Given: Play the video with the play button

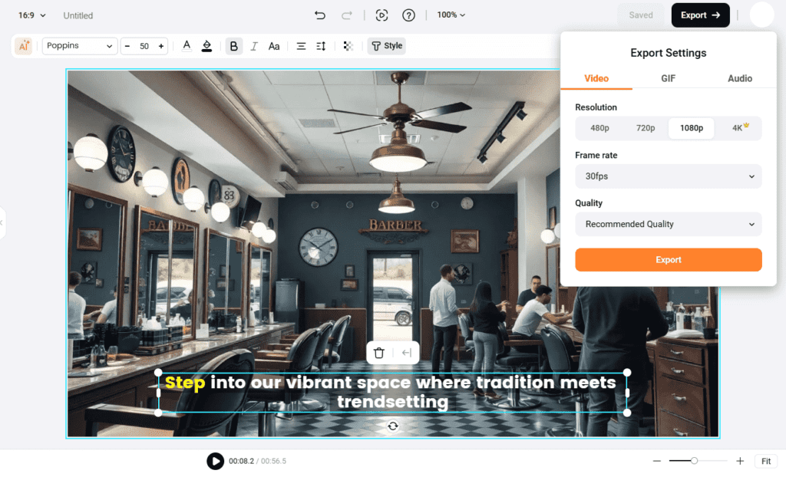Looking at the screenshot, I should coord(215,461).
